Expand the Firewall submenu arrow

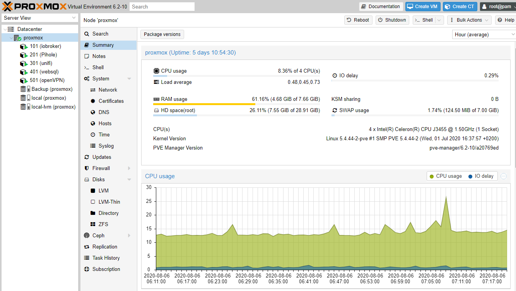click(x=129, y=168)
